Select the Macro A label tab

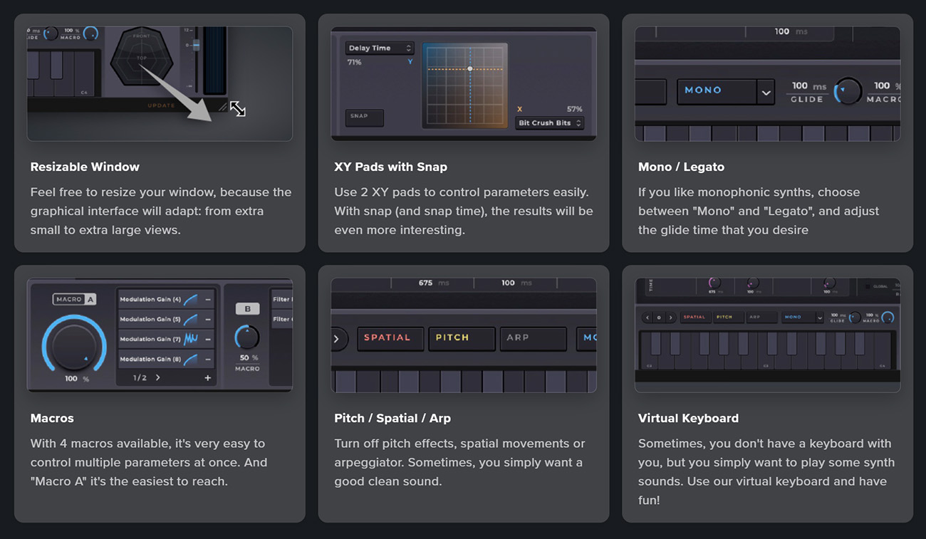tap(73, 300)
